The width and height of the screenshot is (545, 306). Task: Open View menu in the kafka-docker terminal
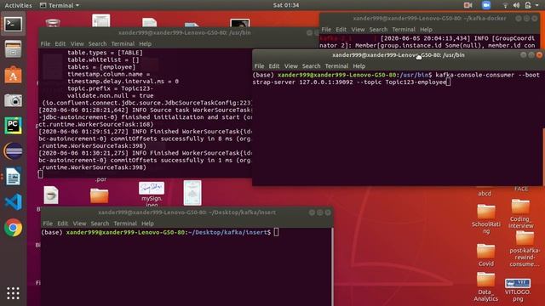pos(358,30)
